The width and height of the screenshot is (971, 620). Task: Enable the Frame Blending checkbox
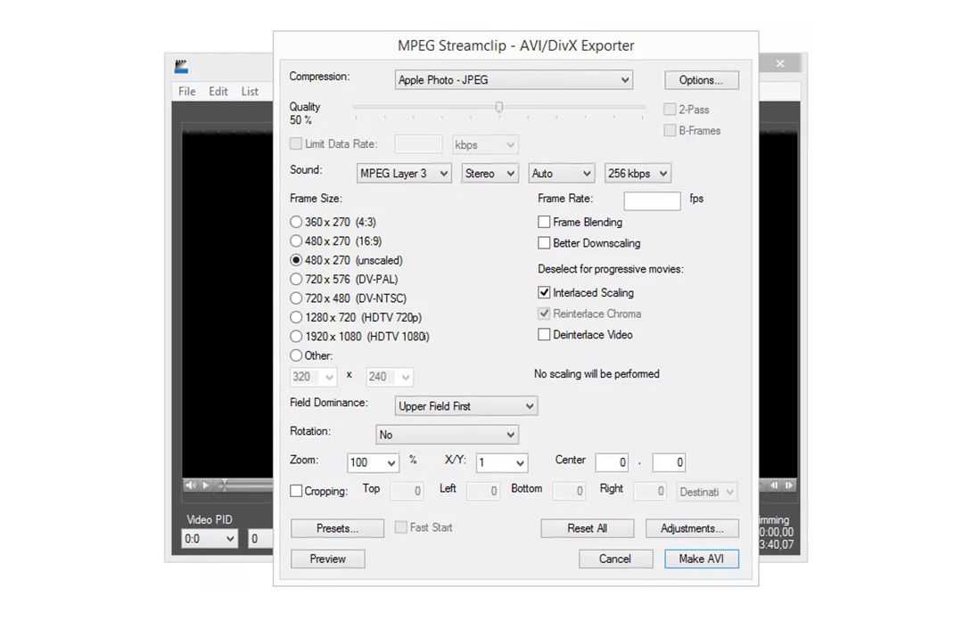[x=544, y=223]
